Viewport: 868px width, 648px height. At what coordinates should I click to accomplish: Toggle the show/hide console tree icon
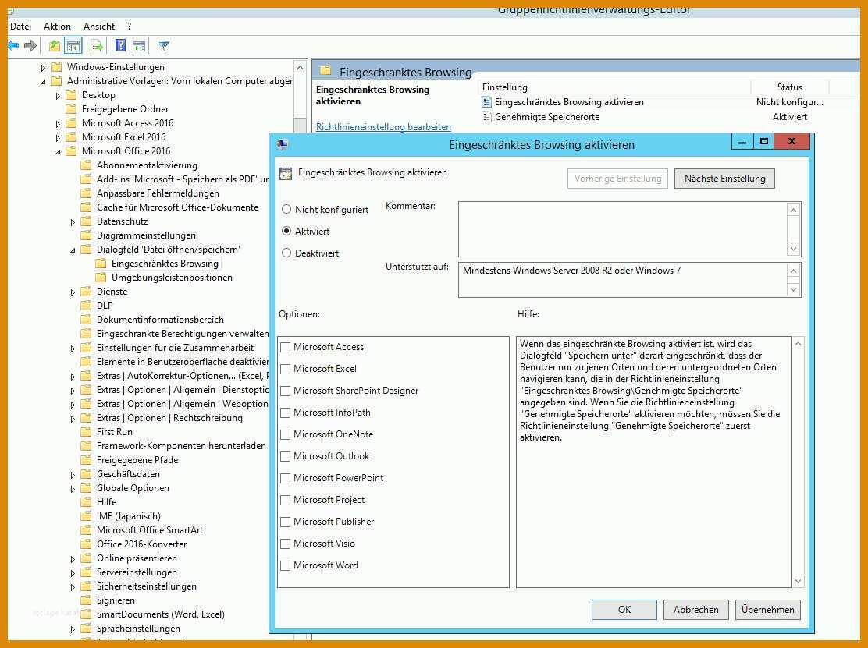click(73, 46)
